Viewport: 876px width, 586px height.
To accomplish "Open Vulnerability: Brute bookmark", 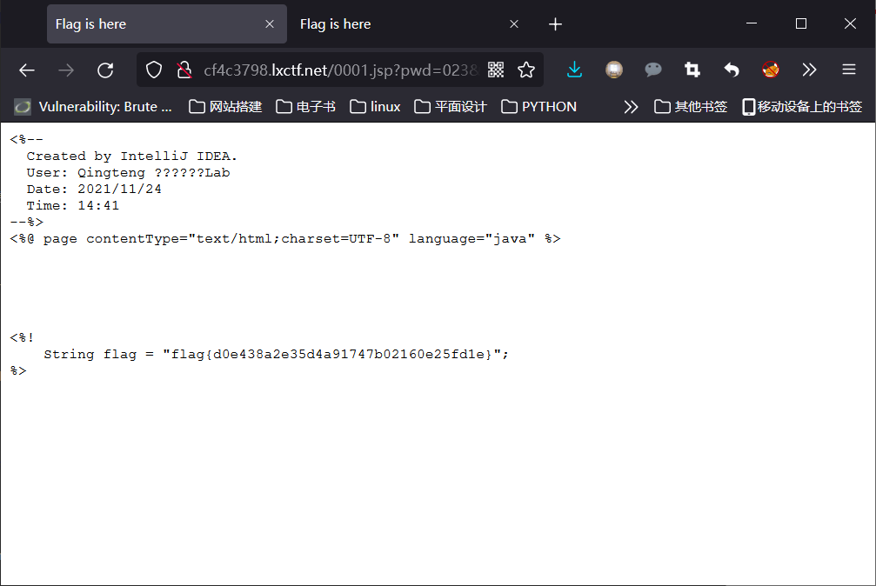I will [x=93, y=107].
